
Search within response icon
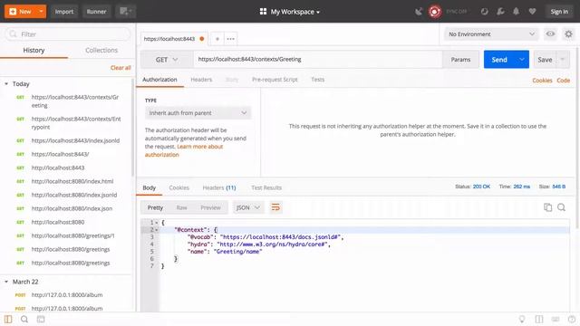point(561,207)
